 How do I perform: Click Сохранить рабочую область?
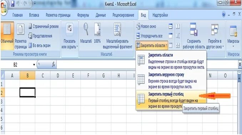194,36
